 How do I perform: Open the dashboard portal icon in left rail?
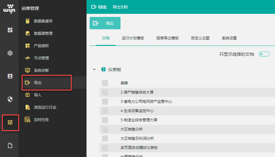coord(10,30)
